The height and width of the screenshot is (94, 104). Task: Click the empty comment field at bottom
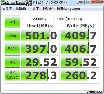(x=52, y=87)
